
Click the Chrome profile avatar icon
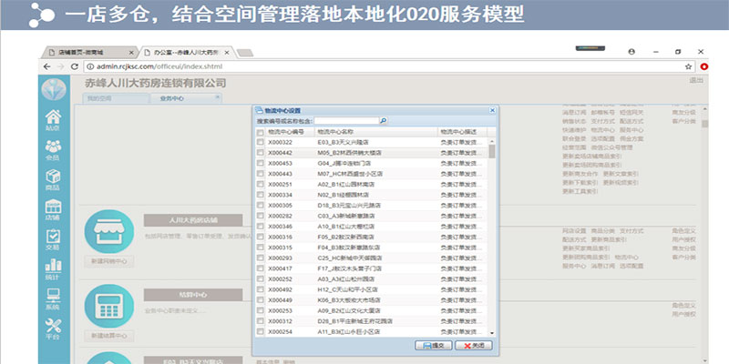[x=631, y=52]
